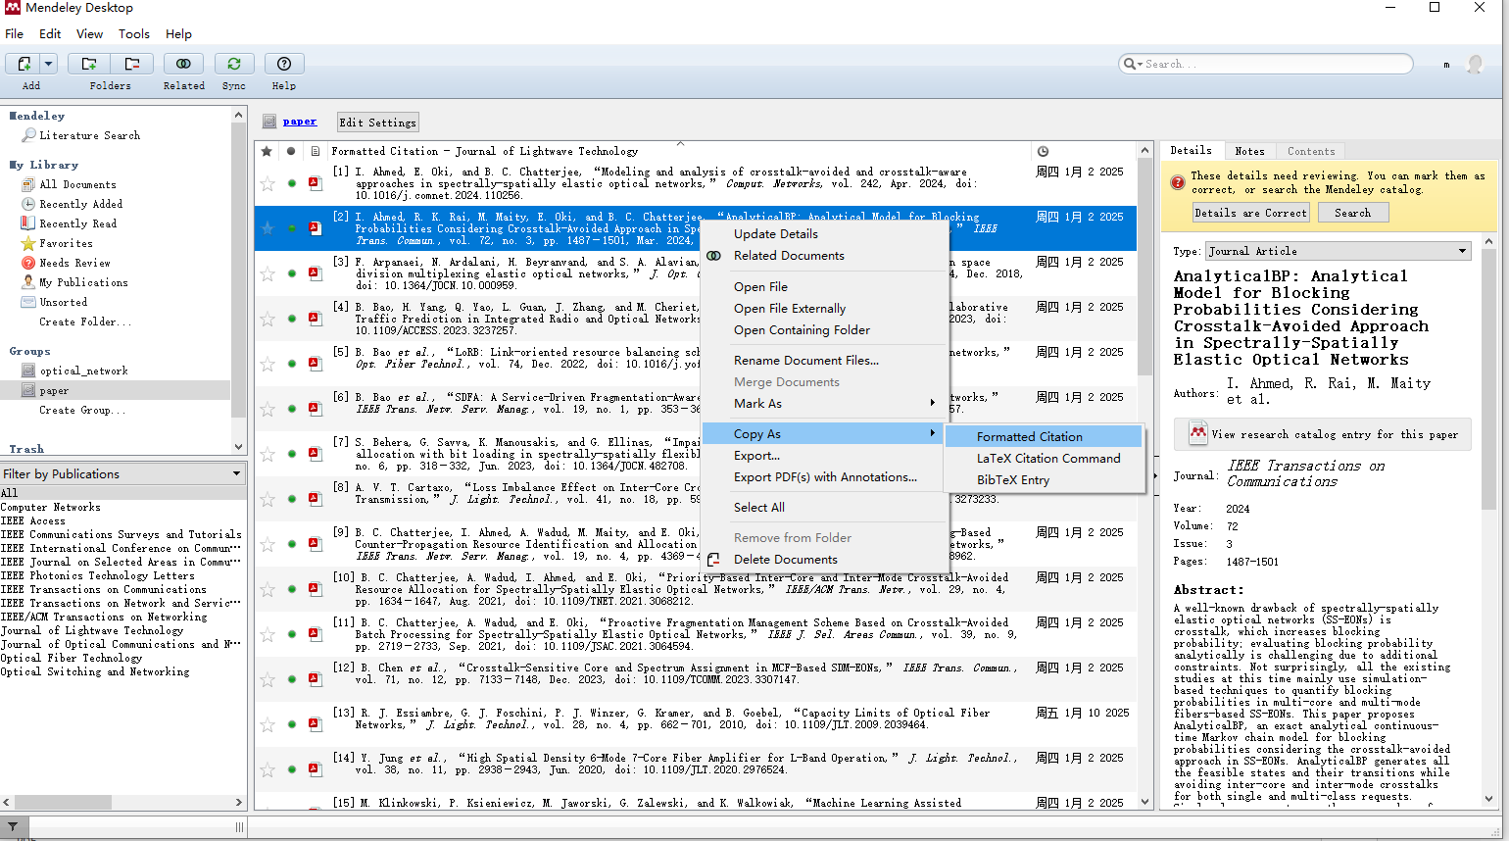Open the File menu
1509x841 pixels.
[x=15, y=33]
